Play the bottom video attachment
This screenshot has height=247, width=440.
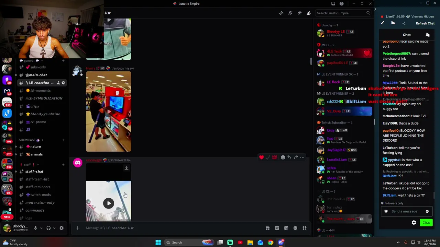click(109, 203)
